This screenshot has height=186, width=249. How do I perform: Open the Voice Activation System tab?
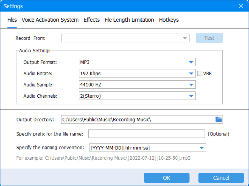tap(50, 20)
